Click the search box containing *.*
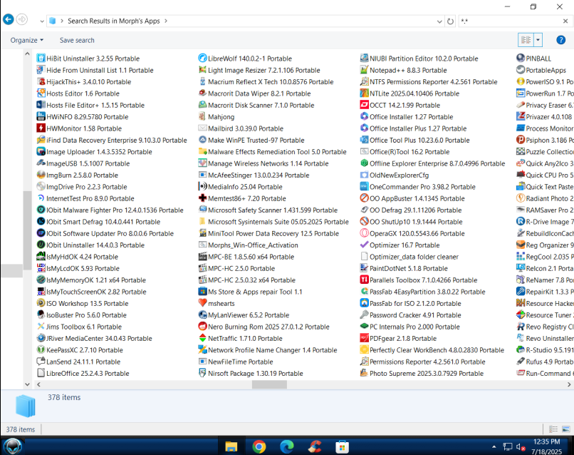This screenshot has height=455, width=574. click(x=509, y=21)
